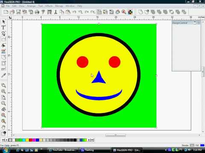The height and width of the screenshot is (153, 205).
Task: Open the Effects menu
Action: click(49, 6)
